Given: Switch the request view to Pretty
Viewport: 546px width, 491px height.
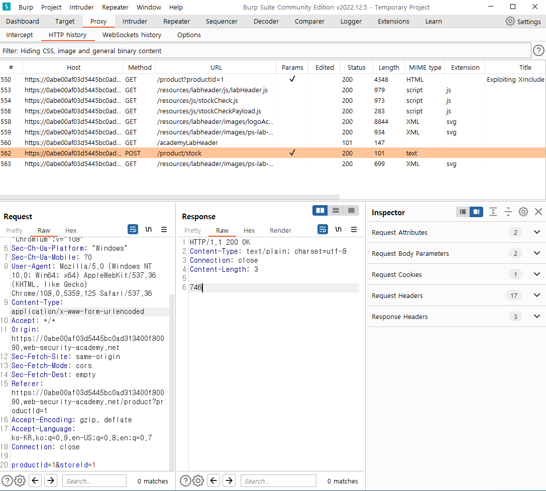Looking at the screenshot, I should (x=14, y=230).
